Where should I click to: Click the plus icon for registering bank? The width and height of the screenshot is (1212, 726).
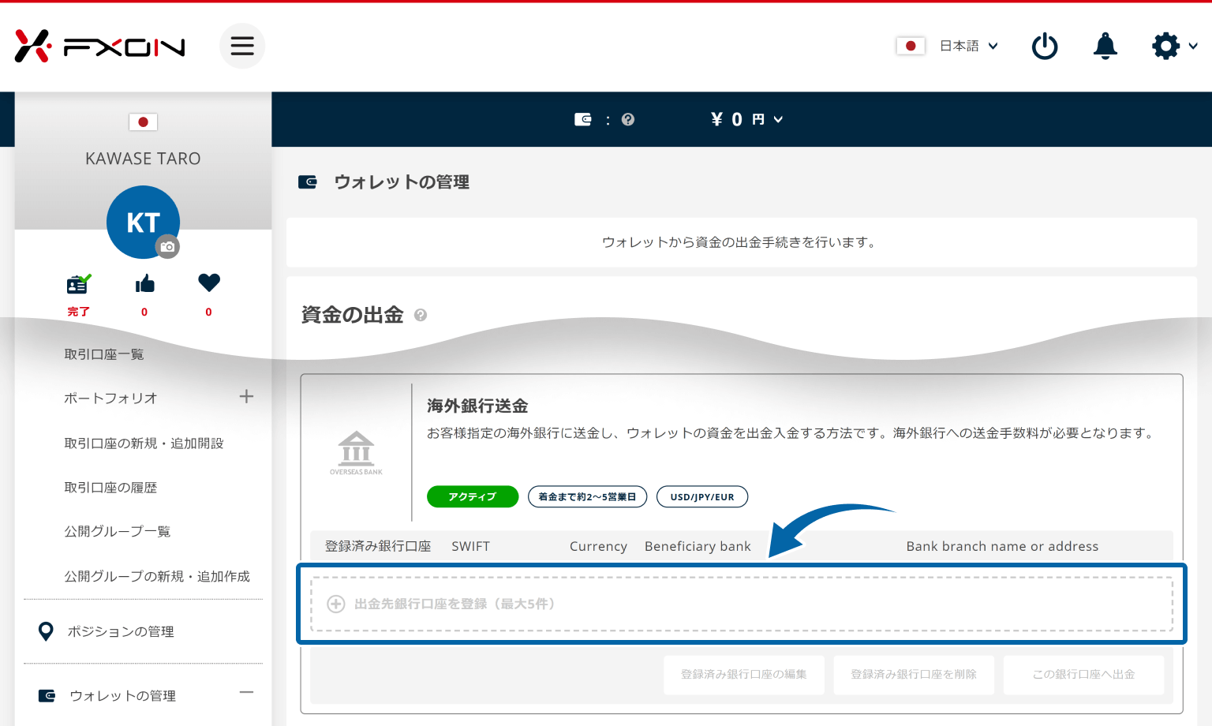336,604
